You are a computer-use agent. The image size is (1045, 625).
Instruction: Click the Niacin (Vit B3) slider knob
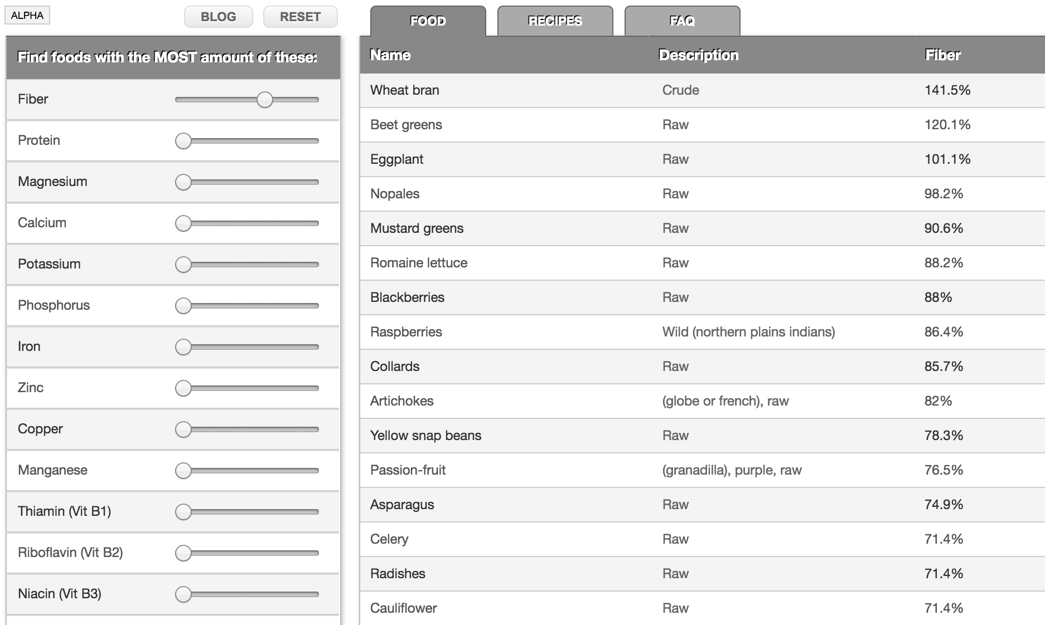(x=183, y=594)
